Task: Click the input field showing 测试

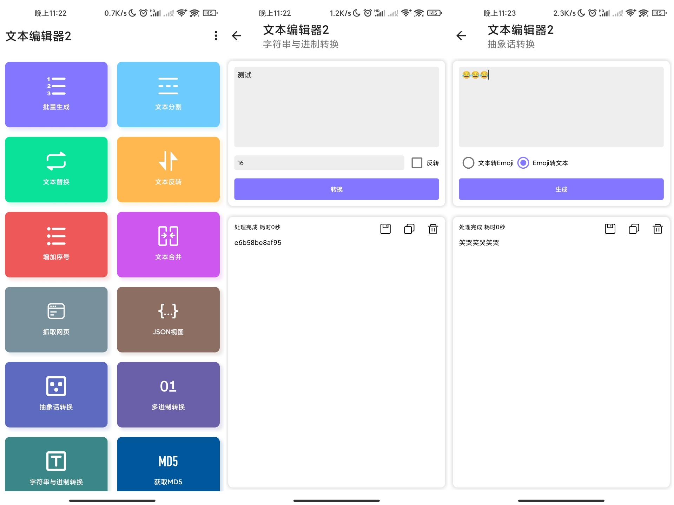Action: point(336,106)
